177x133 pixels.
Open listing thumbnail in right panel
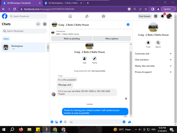(x=153, y=27)
